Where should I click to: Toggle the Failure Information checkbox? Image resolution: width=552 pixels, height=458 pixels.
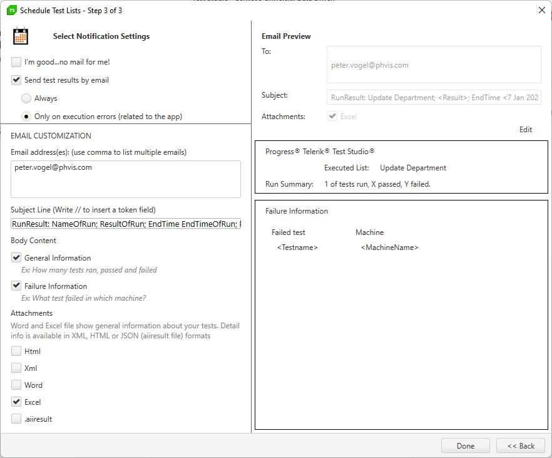click(16, 286)
